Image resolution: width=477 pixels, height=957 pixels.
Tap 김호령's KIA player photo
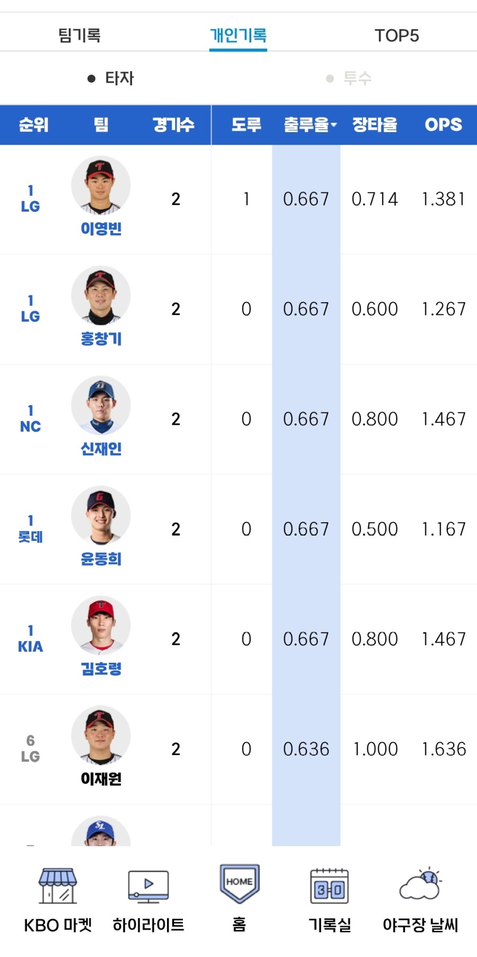(x=101, y=626)
